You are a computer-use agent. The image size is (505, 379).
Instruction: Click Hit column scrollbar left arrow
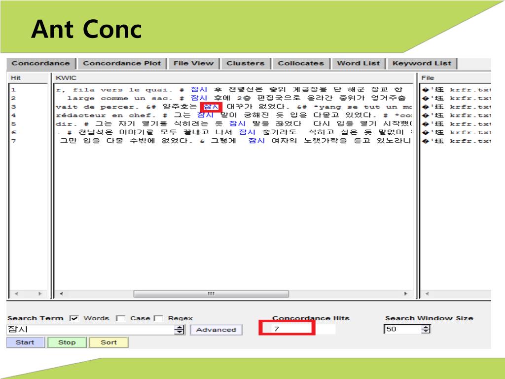pyautogui.click(x=16, y=294)
